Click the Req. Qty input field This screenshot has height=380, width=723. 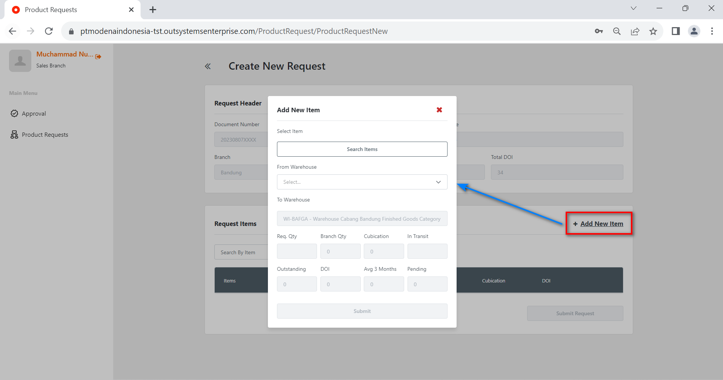[297, 251]
